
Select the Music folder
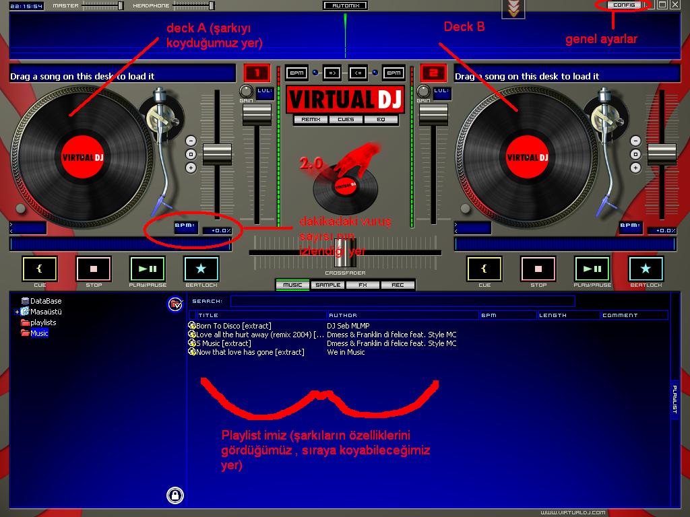39,333
